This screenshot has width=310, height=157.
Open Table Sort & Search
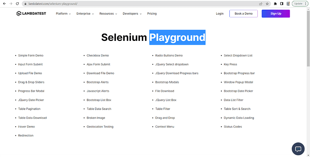pyautogui.click(x=237, y=109)
